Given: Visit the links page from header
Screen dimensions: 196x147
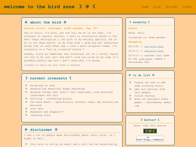Looking at the screenshot, I should click(x=187, y=7).
